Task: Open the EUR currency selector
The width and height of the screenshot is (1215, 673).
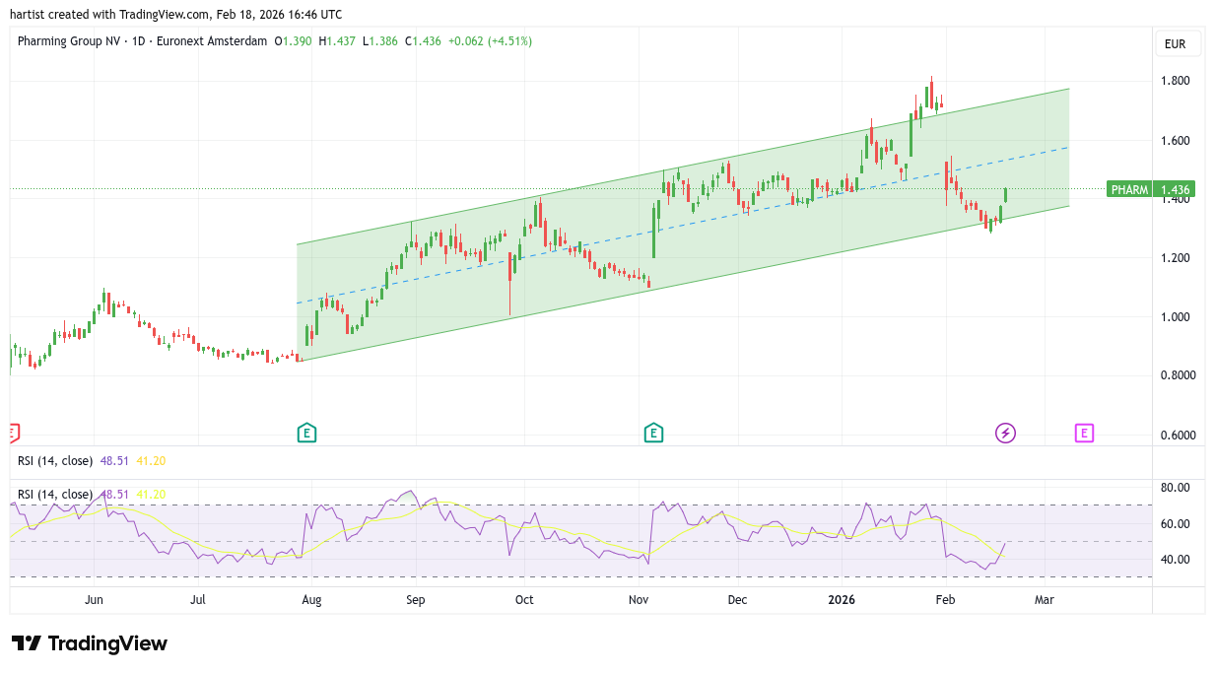Action: click(1175, 44)
